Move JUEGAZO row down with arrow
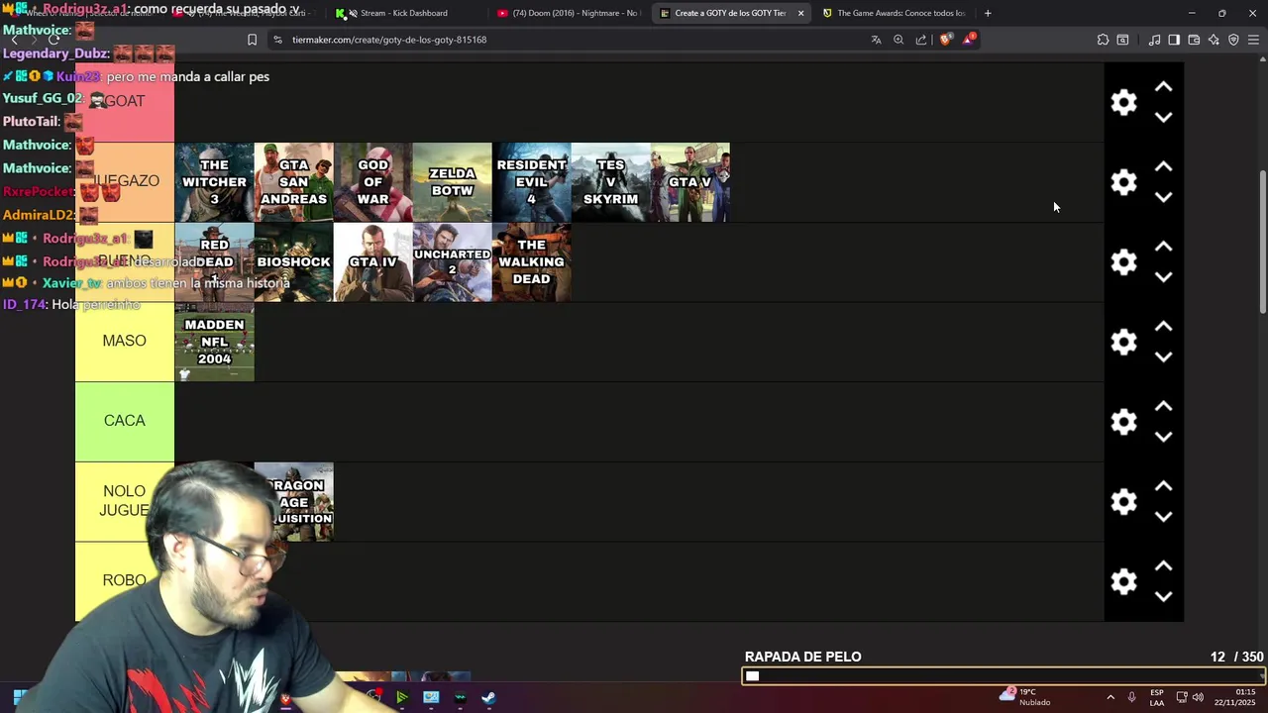 [1164, 197]
